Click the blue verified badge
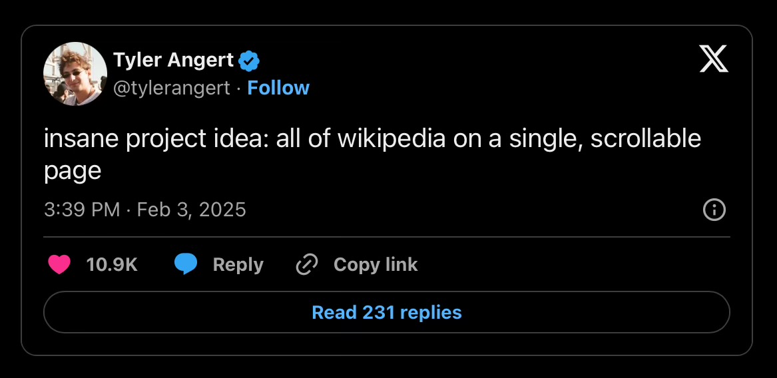This screenshot has height=378, width=777. tap(249, 61)
